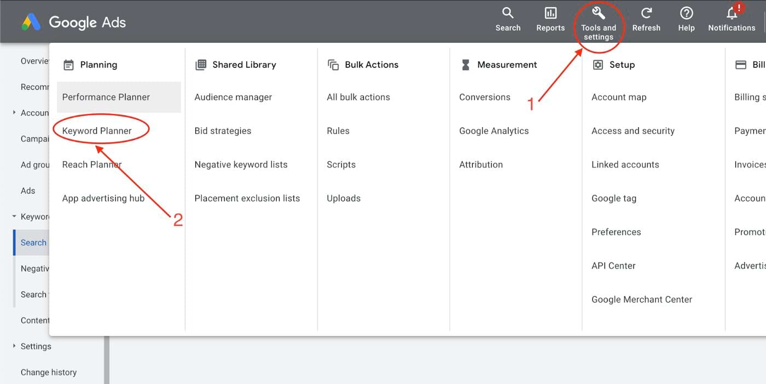Open the Notifications bell icon
Viewport: 766px width, 384px height.
732,13
